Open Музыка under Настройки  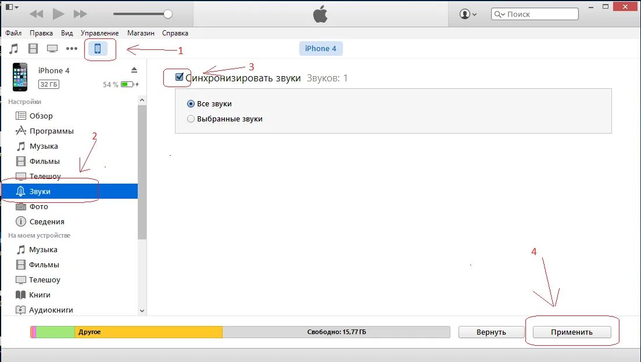pos(70,146)
